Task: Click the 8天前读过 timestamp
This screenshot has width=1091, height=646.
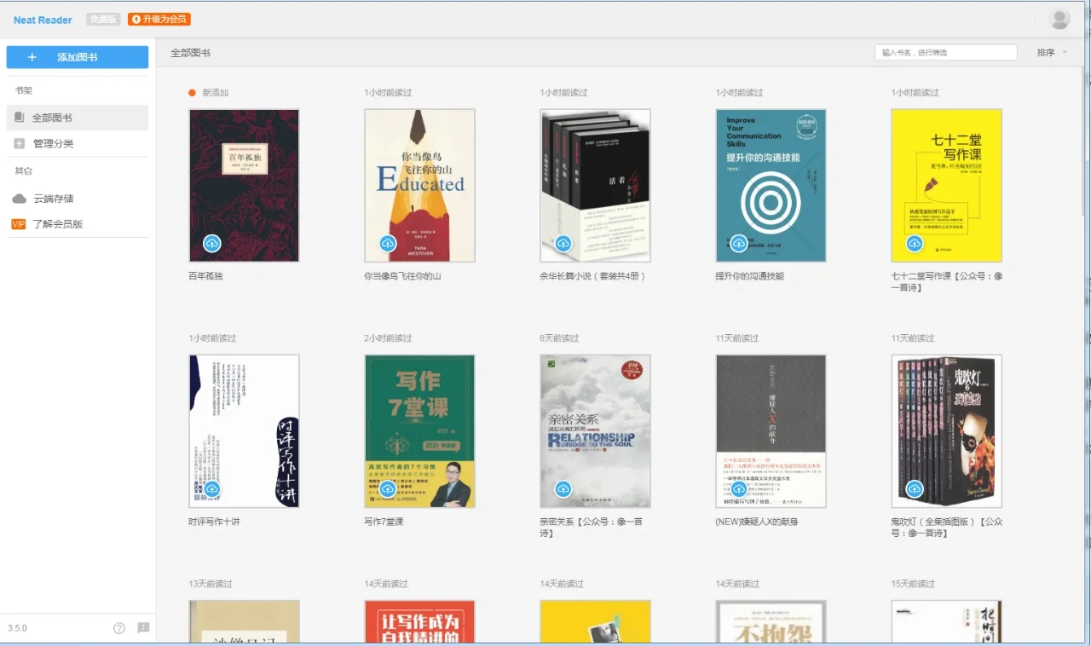Action: [x=559, y=338]
